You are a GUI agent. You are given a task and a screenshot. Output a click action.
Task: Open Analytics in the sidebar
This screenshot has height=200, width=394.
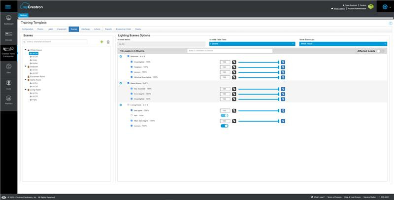8,100
